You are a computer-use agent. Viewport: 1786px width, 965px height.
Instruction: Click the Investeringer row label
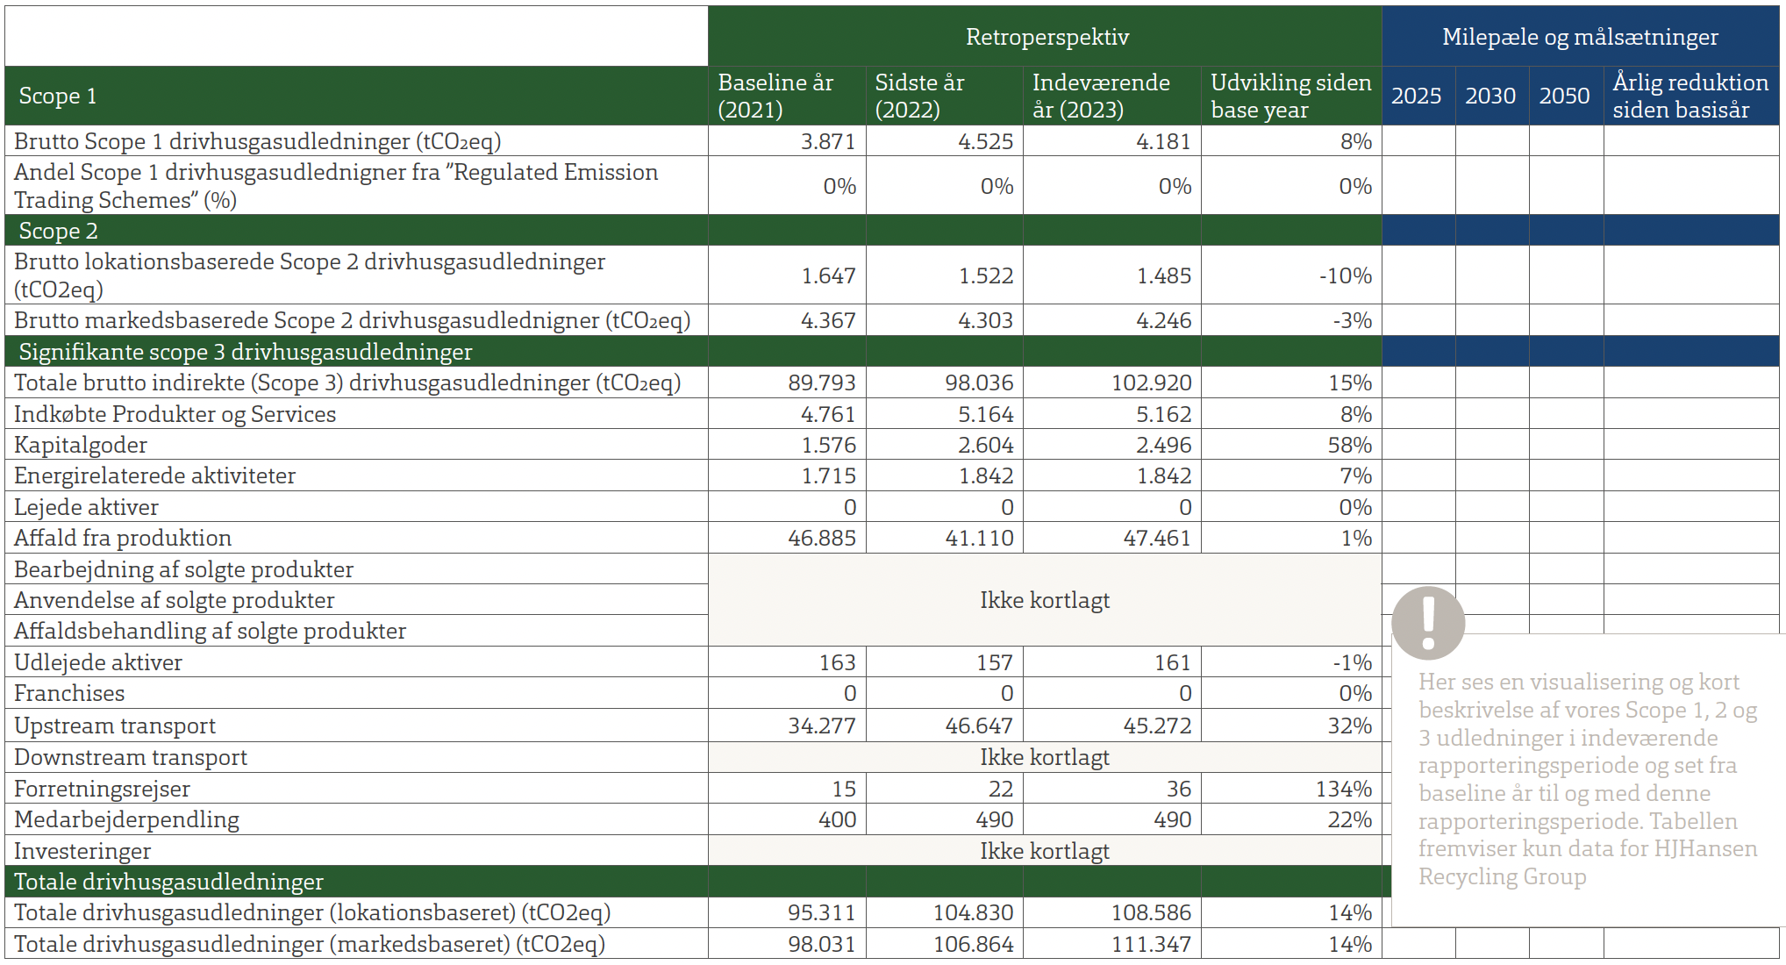pyautogui.click(x=82, y=851)
